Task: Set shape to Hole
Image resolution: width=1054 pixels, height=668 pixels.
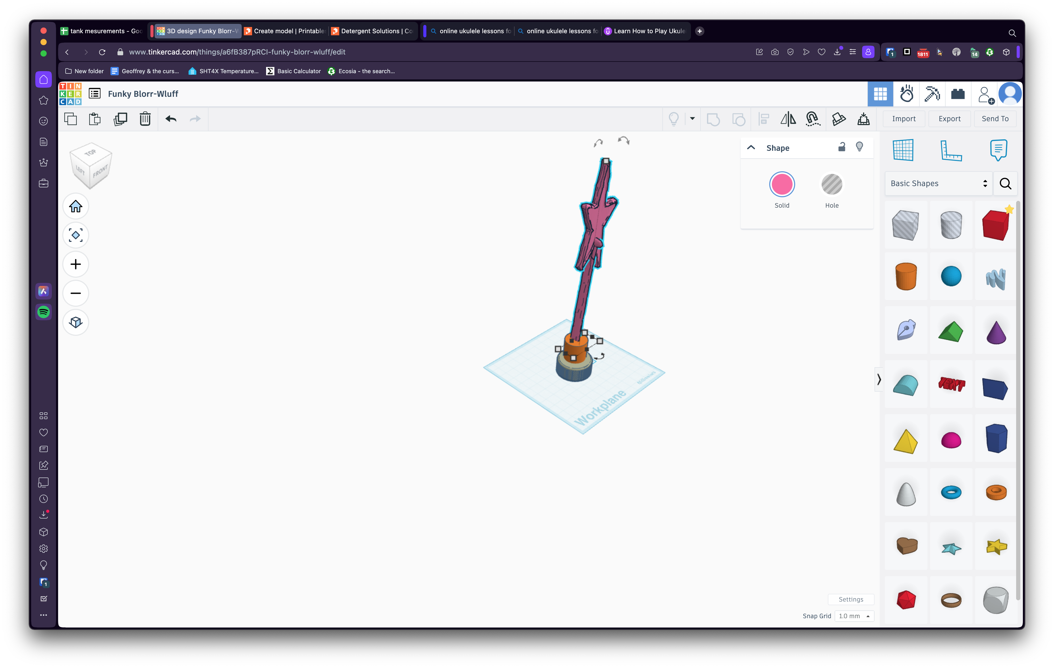Action: 832,185
